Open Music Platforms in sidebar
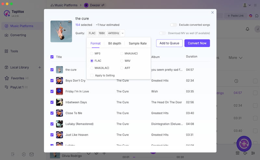The width and height of the screenshot is (260, 160). (22, 26)
